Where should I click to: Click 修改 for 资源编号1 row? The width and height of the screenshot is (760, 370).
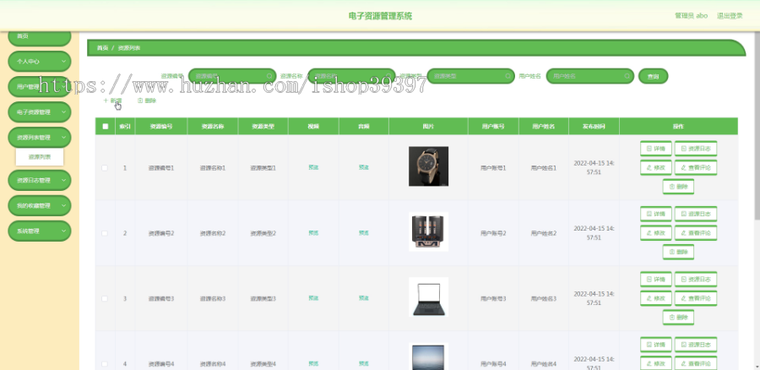tap(656, 168)
